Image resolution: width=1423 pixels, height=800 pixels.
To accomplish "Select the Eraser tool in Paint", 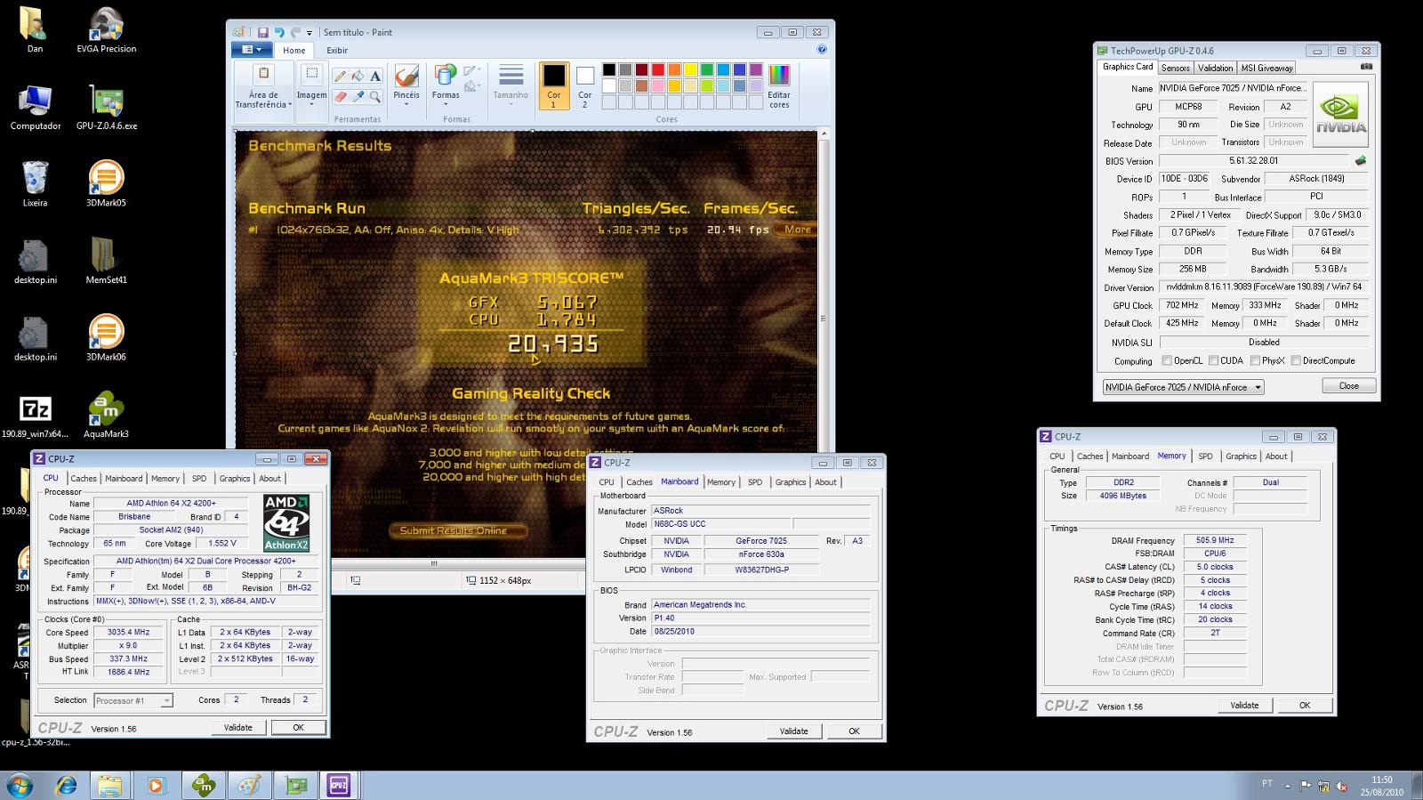I will click(x=340, y=96).
